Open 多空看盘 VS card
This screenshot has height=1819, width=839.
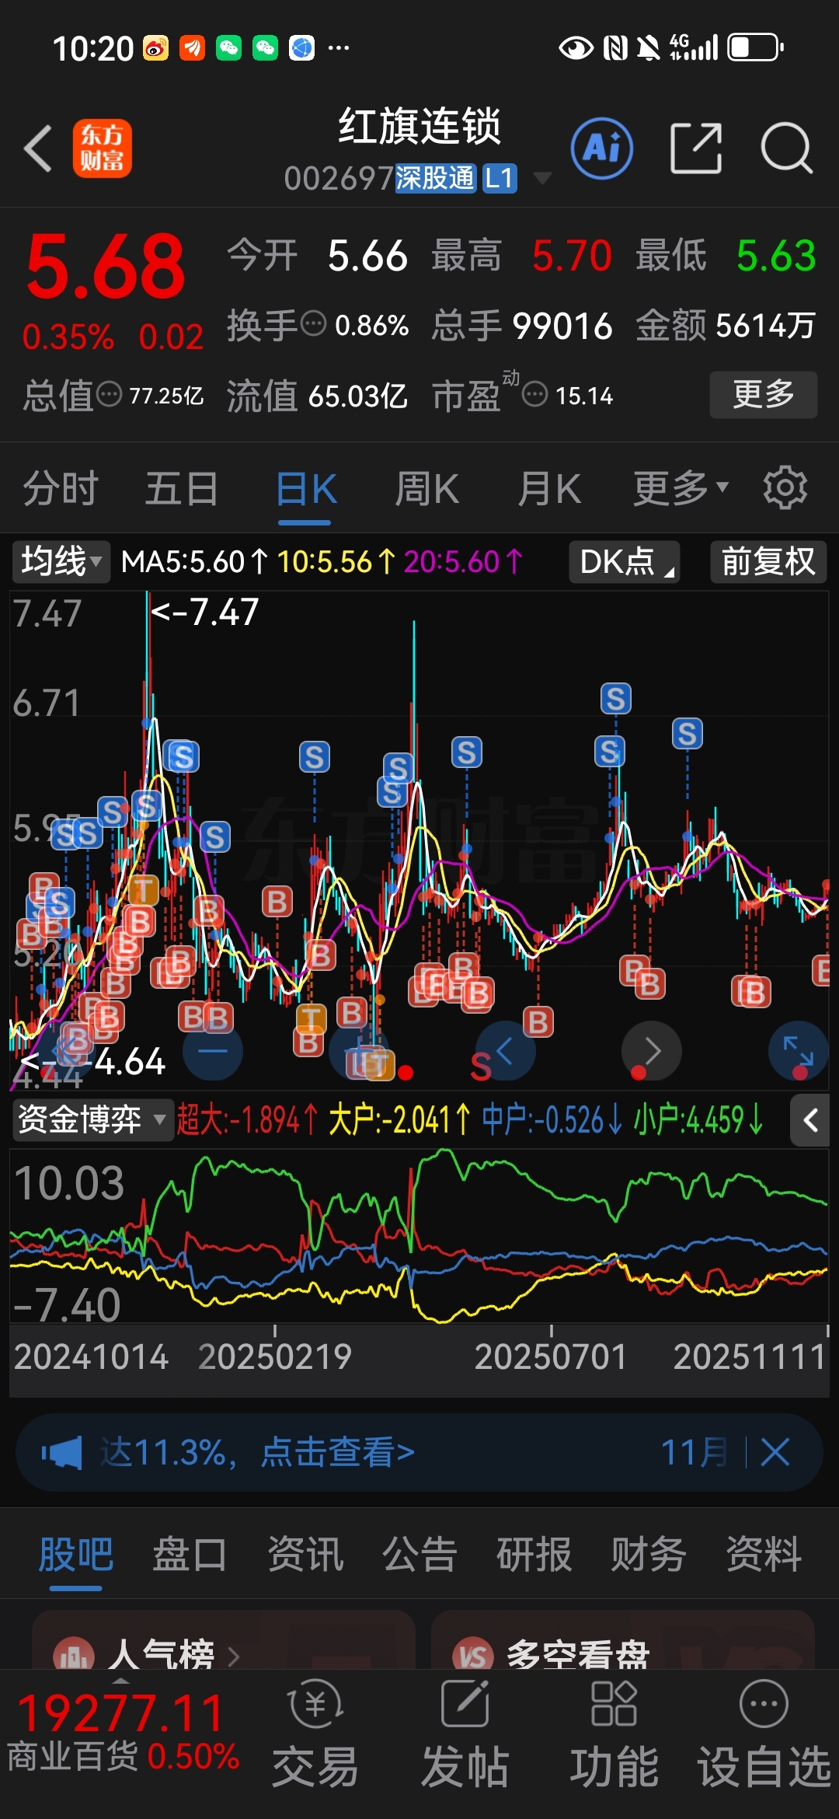623,1640
